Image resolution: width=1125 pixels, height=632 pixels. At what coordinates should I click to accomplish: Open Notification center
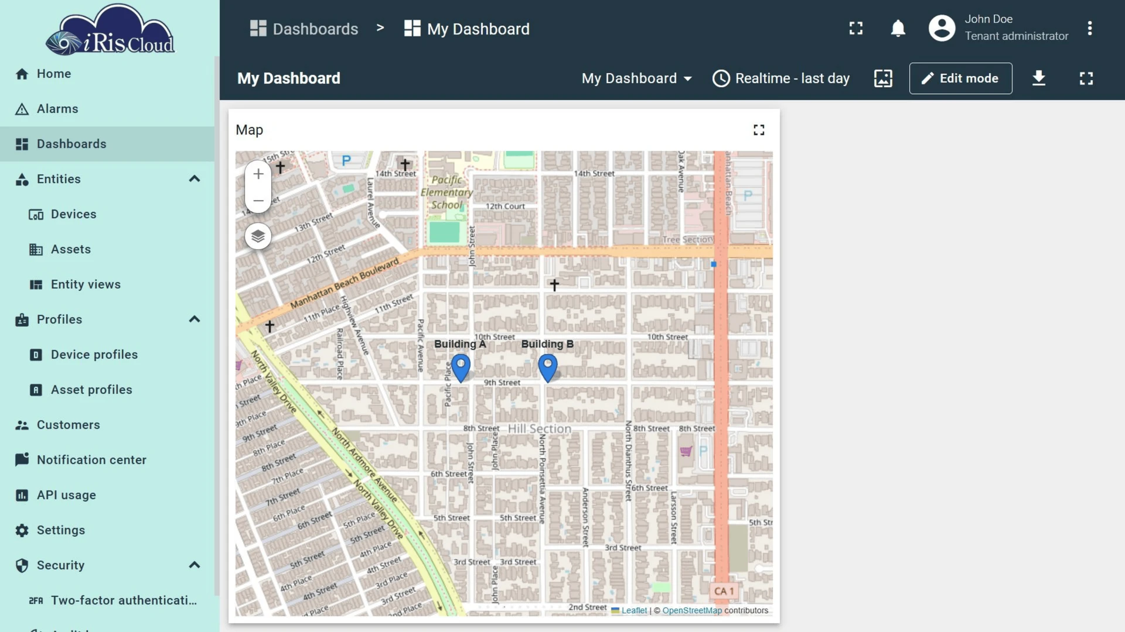tap(107, 460)
